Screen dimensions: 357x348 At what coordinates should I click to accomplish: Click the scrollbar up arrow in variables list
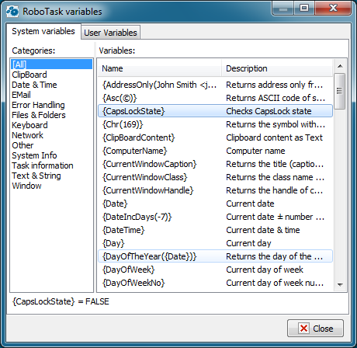click(340, 66)
